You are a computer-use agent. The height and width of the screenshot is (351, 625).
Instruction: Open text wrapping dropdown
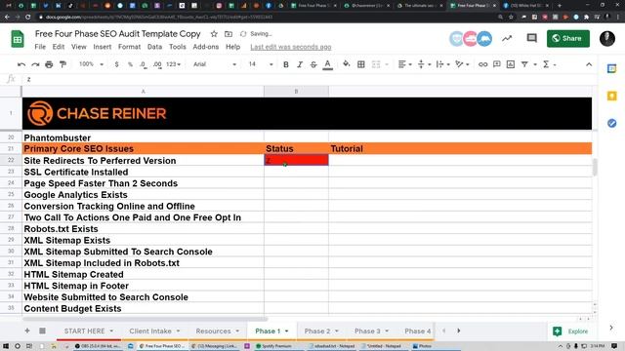(442, 64)
